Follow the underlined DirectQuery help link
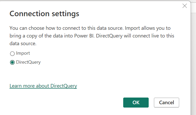This screenshot has width=196, height=115. click(x=43, y=86)
